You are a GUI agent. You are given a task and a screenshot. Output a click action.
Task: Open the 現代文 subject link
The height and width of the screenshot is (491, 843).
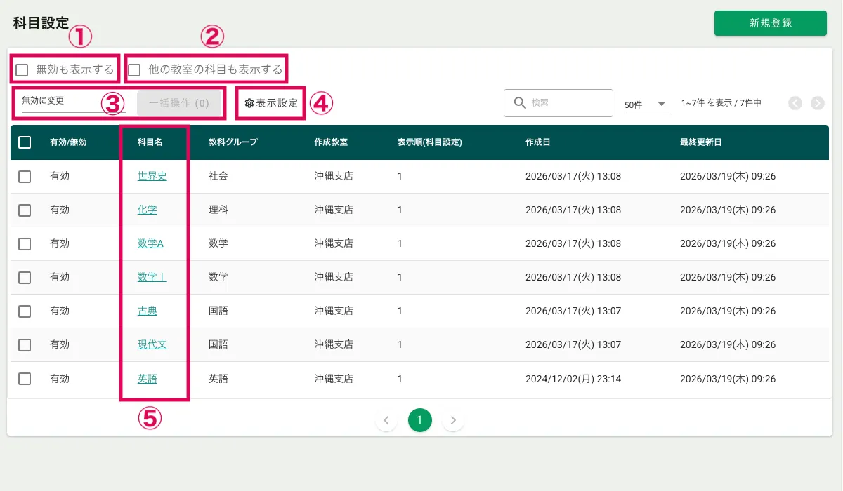(x=152, y=344)
